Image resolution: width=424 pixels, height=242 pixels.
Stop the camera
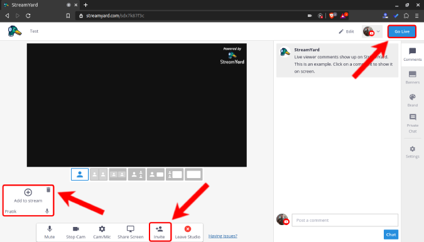click(76, 233)
